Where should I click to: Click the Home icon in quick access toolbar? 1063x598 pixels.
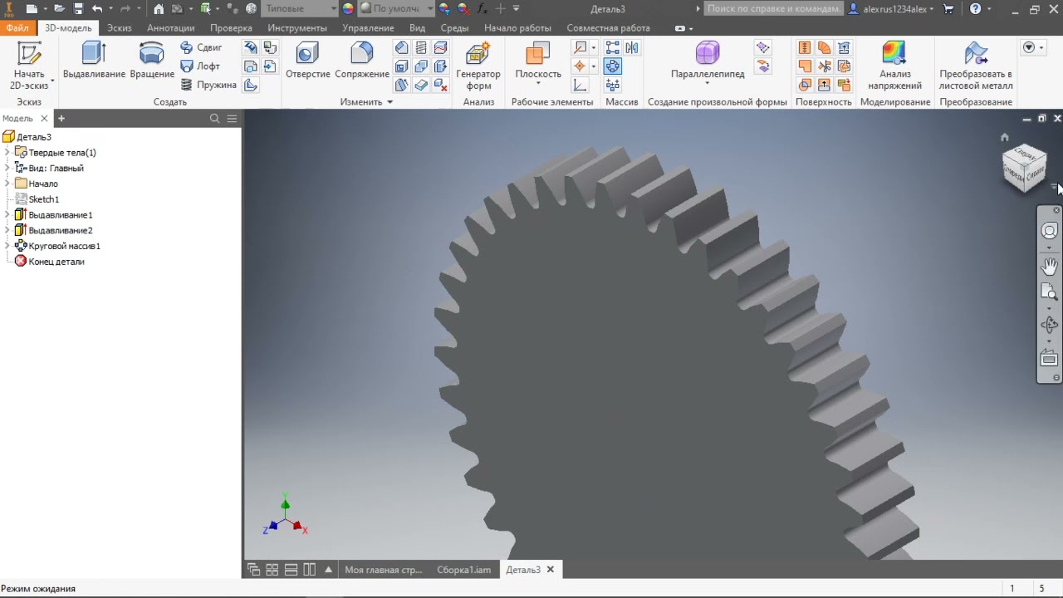158,8
